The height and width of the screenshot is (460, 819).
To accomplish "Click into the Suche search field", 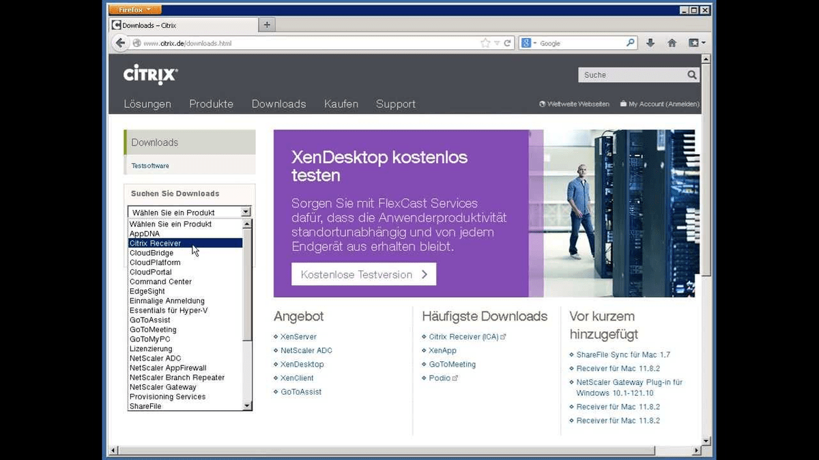I will (631, 75).
